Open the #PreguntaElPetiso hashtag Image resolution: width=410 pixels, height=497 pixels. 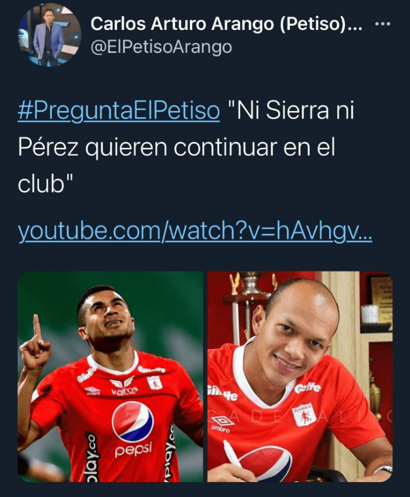click(x=119, y=111)
